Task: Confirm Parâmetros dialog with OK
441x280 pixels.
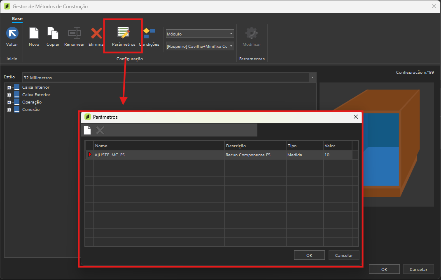Action: point(309,255)
